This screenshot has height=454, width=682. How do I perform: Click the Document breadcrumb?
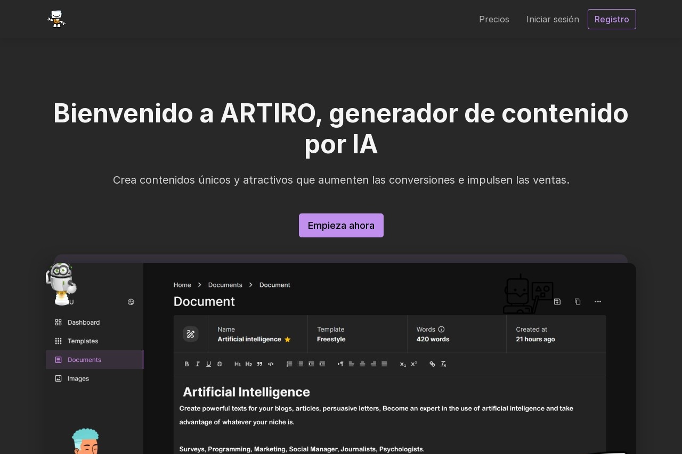pos(275,285)
